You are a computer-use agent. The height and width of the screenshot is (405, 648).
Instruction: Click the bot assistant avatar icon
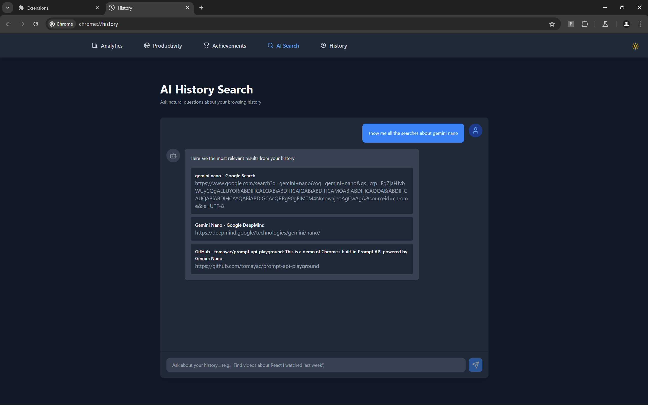pos(173,155)
